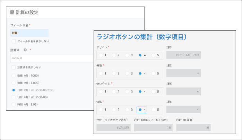Click 合計（ラジオボタン直接）field showing #VALUE!
242x140 pixels.
tap(114, 128)
